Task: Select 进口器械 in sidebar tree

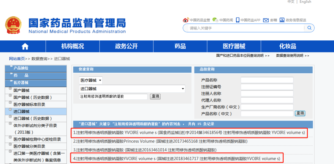Action: pyautogui.click(x=22, y=112)
